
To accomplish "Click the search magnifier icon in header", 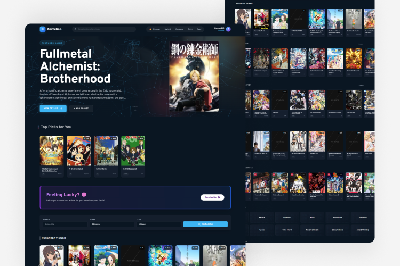I will (76, 29).
